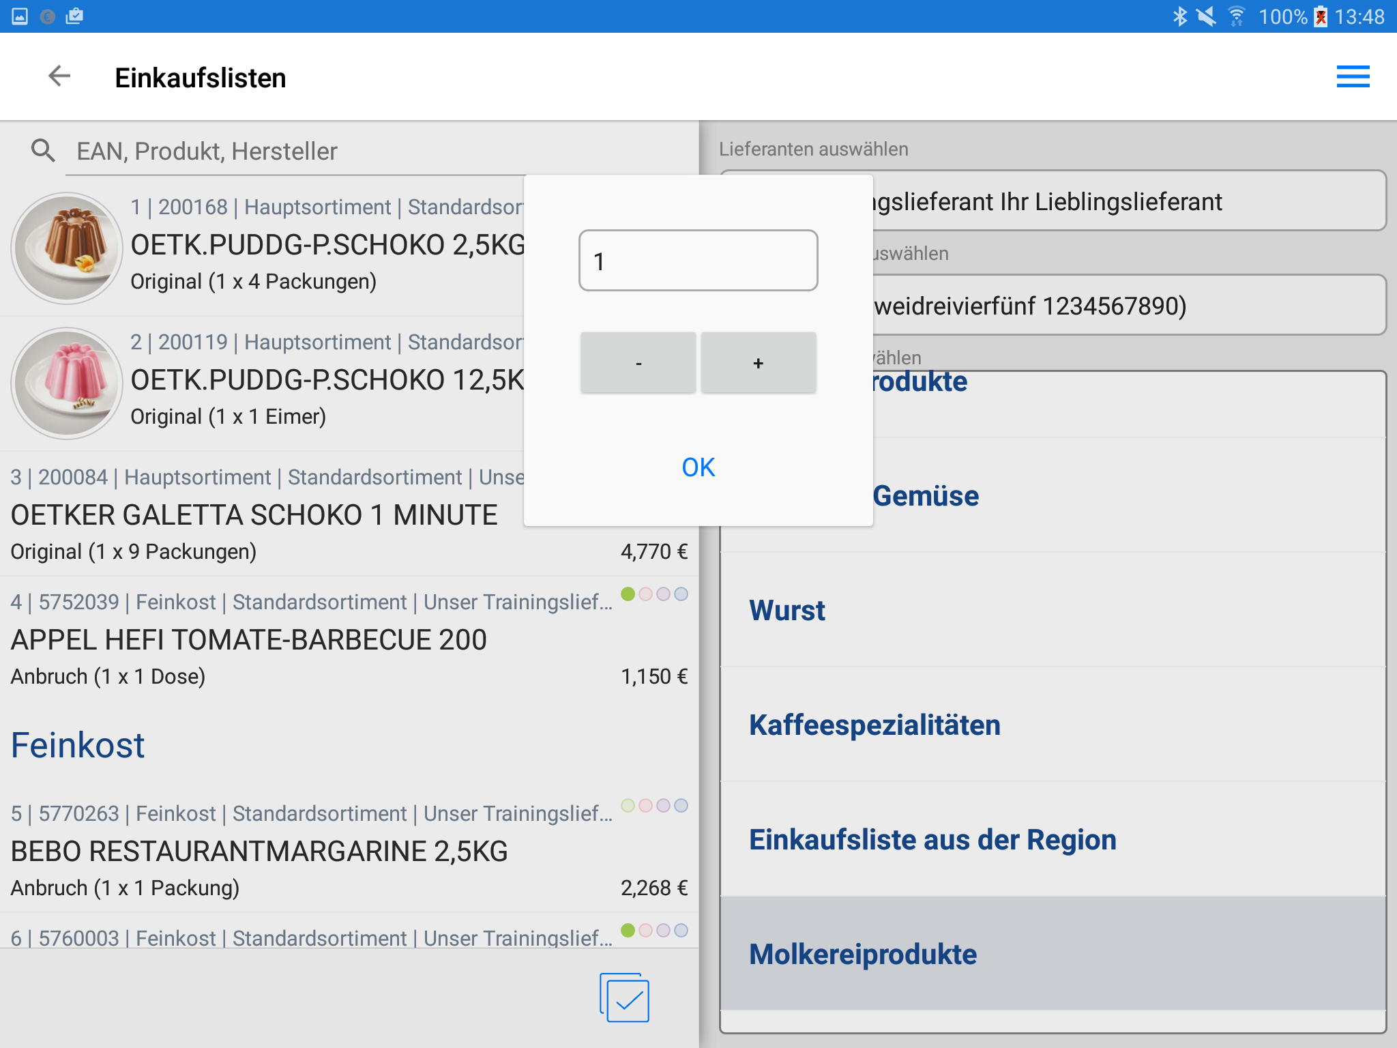Tap the picture notification icon in status bar
1397x1048 pixels.
(20, 16)
